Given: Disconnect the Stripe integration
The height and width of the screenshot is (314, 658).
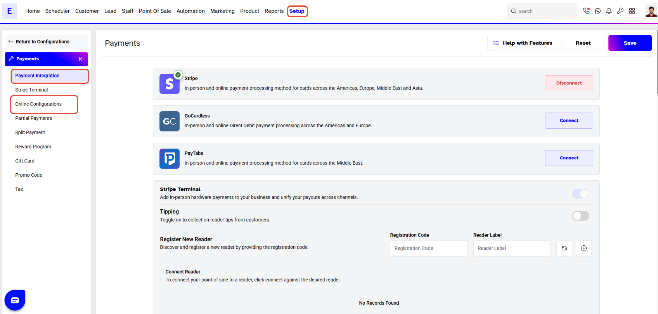Looking at the screenshot, I should 569,83.
